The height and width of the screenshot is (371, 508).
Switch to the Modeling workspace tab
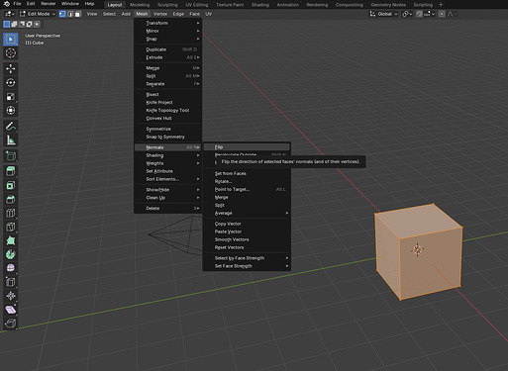click(140, 5)
